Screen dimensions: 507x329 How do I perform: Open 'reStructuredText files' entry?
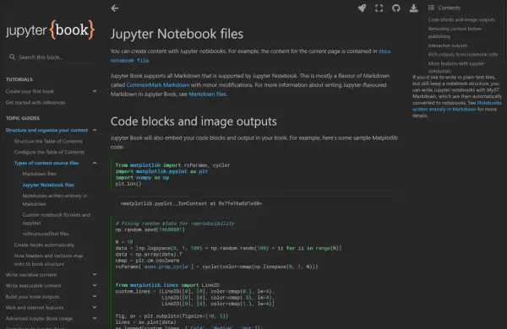point(46,234)
